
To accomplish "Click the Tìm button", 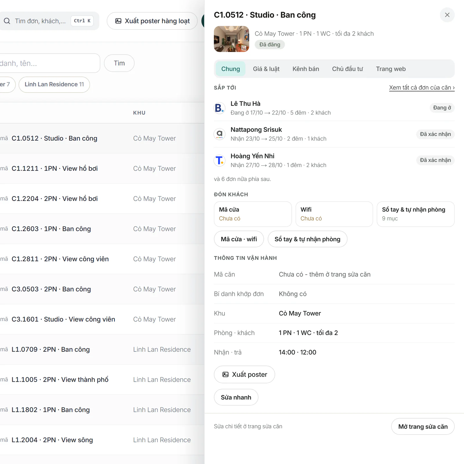I will pos(119,63).
